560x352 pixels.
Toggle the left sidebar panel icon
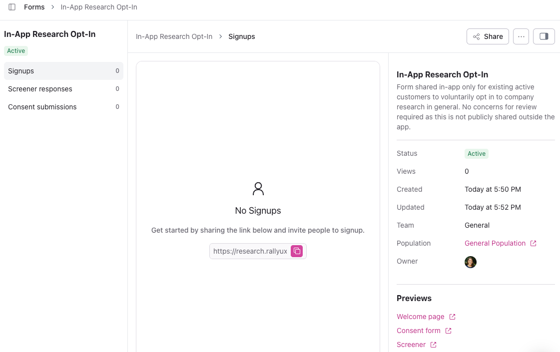(x=12, y=7)
